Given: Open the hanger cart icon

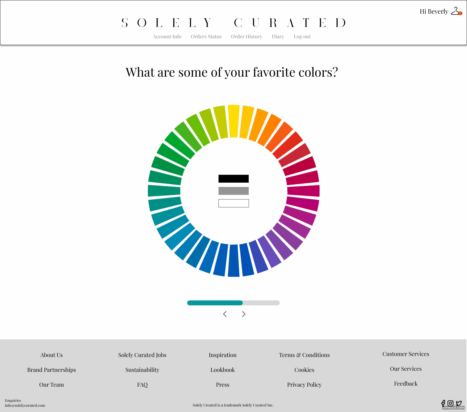Looking at the screenshot, I should point(456,11).
